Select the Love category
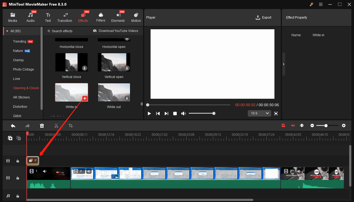 point(17,79)
